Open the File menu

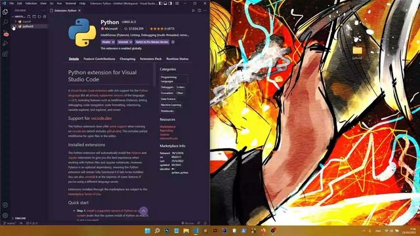[x=11, y=3]
